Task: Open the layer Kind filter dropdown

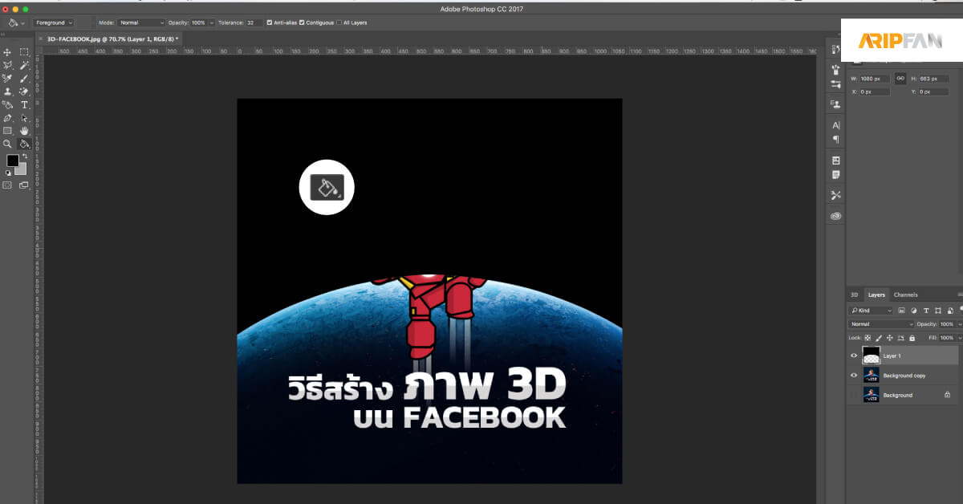Action: pyautogui.click(x=871, y=311)
